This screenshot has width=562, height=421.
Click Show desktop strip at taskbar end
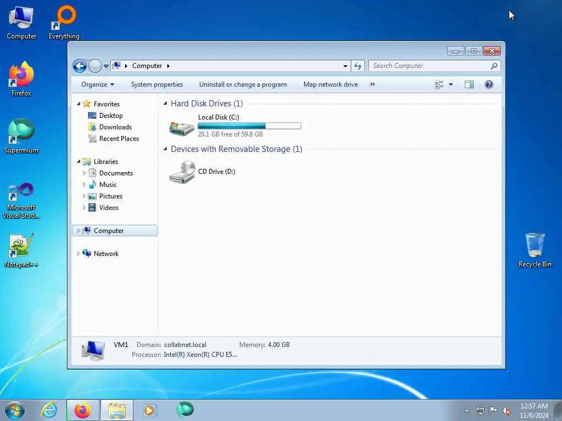pos(558,410)
